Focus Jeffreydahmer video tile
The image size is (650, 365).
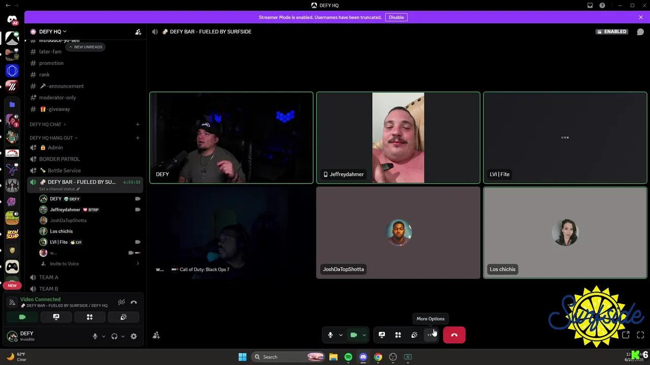(398, 137)
